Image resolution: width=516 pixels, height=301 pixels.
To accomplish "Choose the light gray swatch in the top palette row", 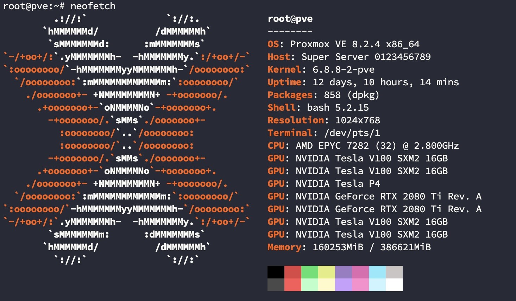I will [x=394, y=272].
